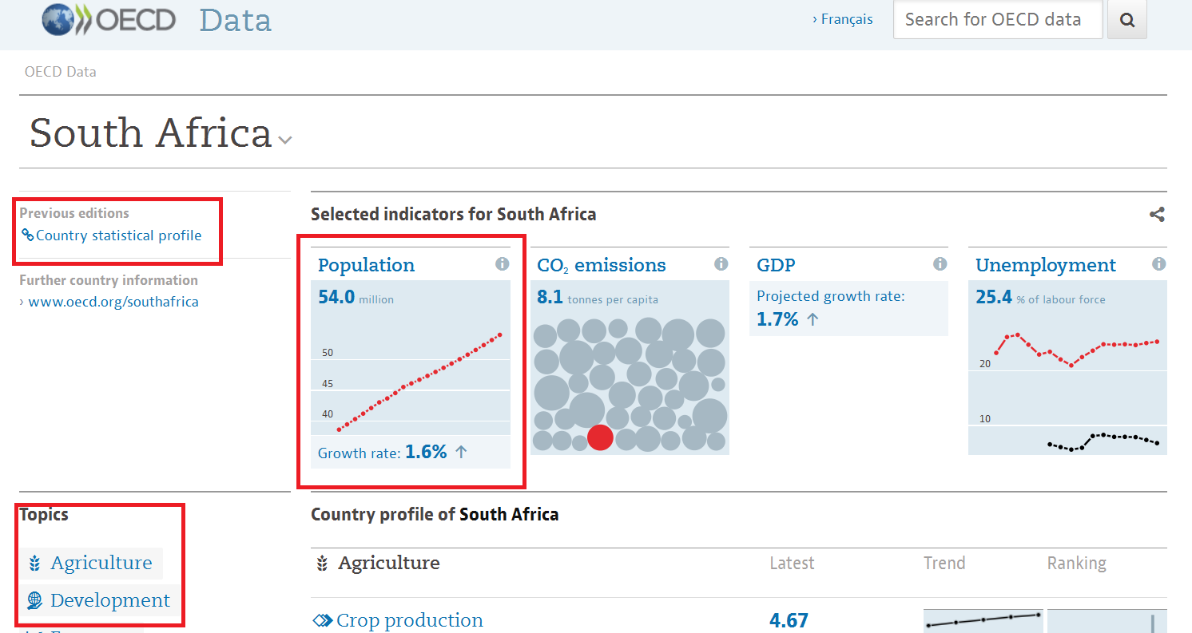
Task: Click the search magnifier button
Action: click(x=1127, y=20)
